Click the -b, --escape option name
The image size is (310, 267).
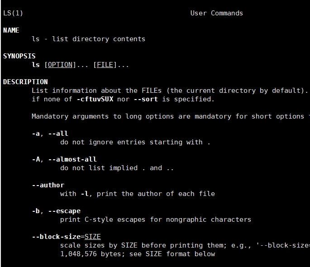pyautogui.click(x=56, y=211)
